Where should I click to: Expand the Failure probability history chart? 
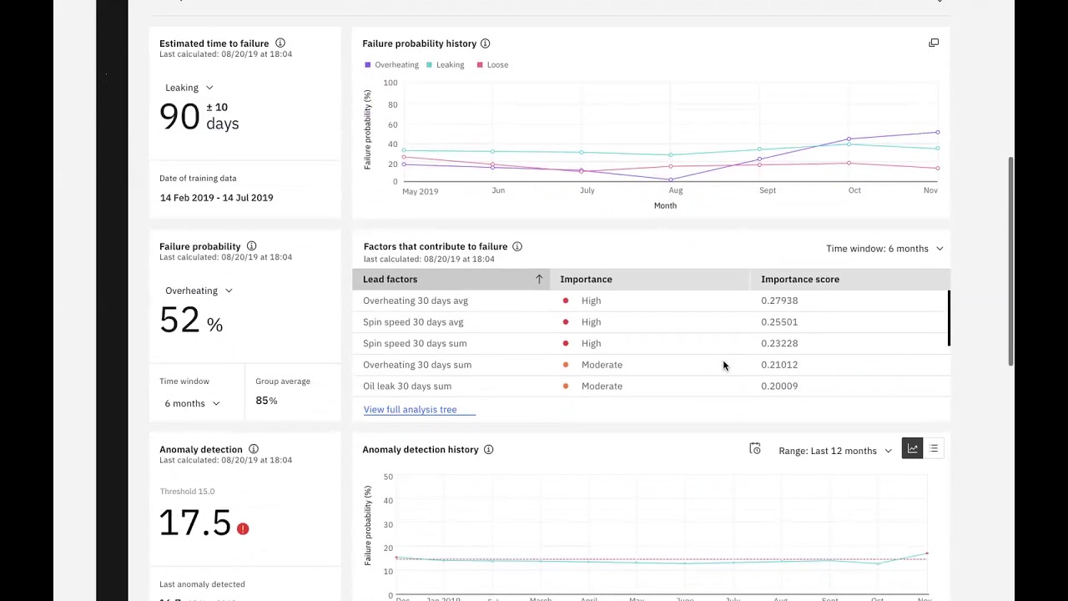[x=934, y=43]
